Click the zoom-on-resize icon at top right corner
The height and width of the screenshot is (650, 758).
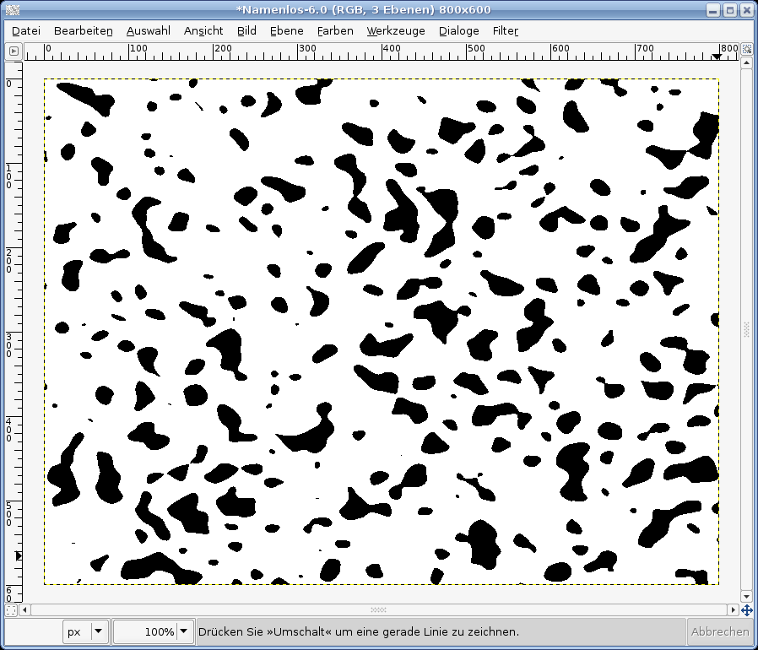click(x=747, y=49)
